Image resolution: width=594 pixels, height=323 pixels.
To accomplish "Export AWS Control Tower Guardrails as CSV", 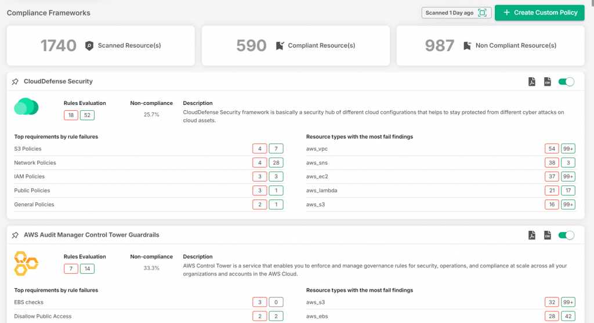I will pos(547,235).
